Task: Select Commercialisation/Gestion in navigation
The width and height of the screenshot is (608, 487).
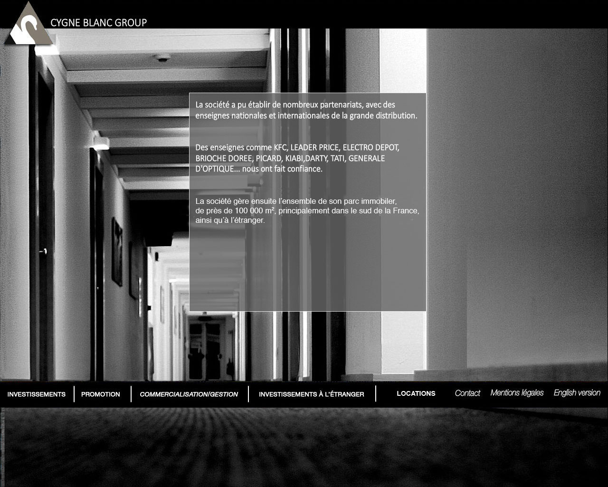Action: [x=189, y=394]
